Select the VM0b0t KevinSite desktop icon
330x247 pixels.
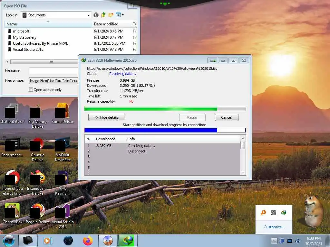63,150
